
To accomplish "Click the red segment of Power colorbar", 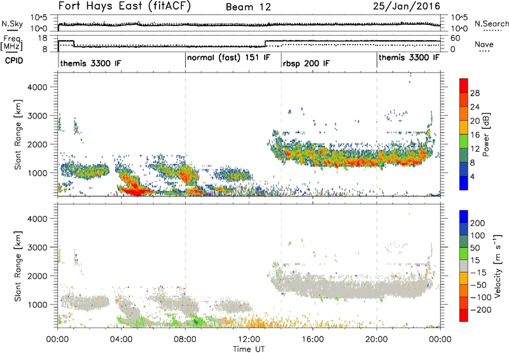I will (464, 85).
